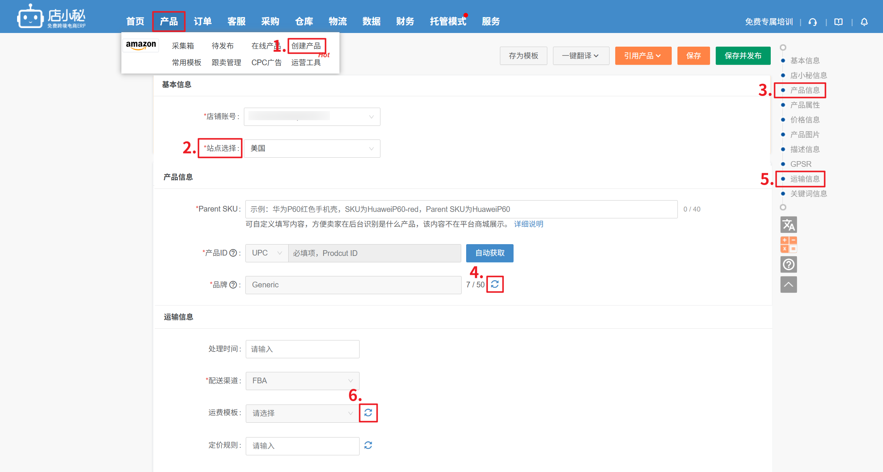Open the translate tool in sidebar
883x472 pixels.
pyautogui.click(x=788, y=225)
